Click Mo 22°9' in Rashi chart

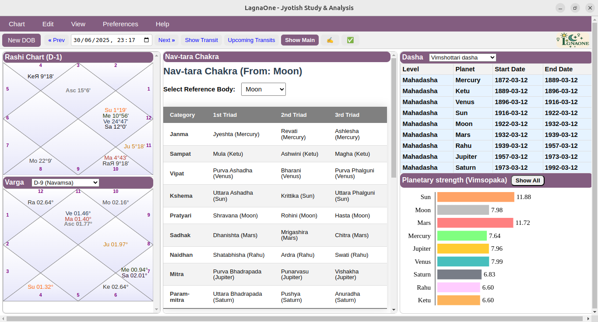[x=41, y=161]
